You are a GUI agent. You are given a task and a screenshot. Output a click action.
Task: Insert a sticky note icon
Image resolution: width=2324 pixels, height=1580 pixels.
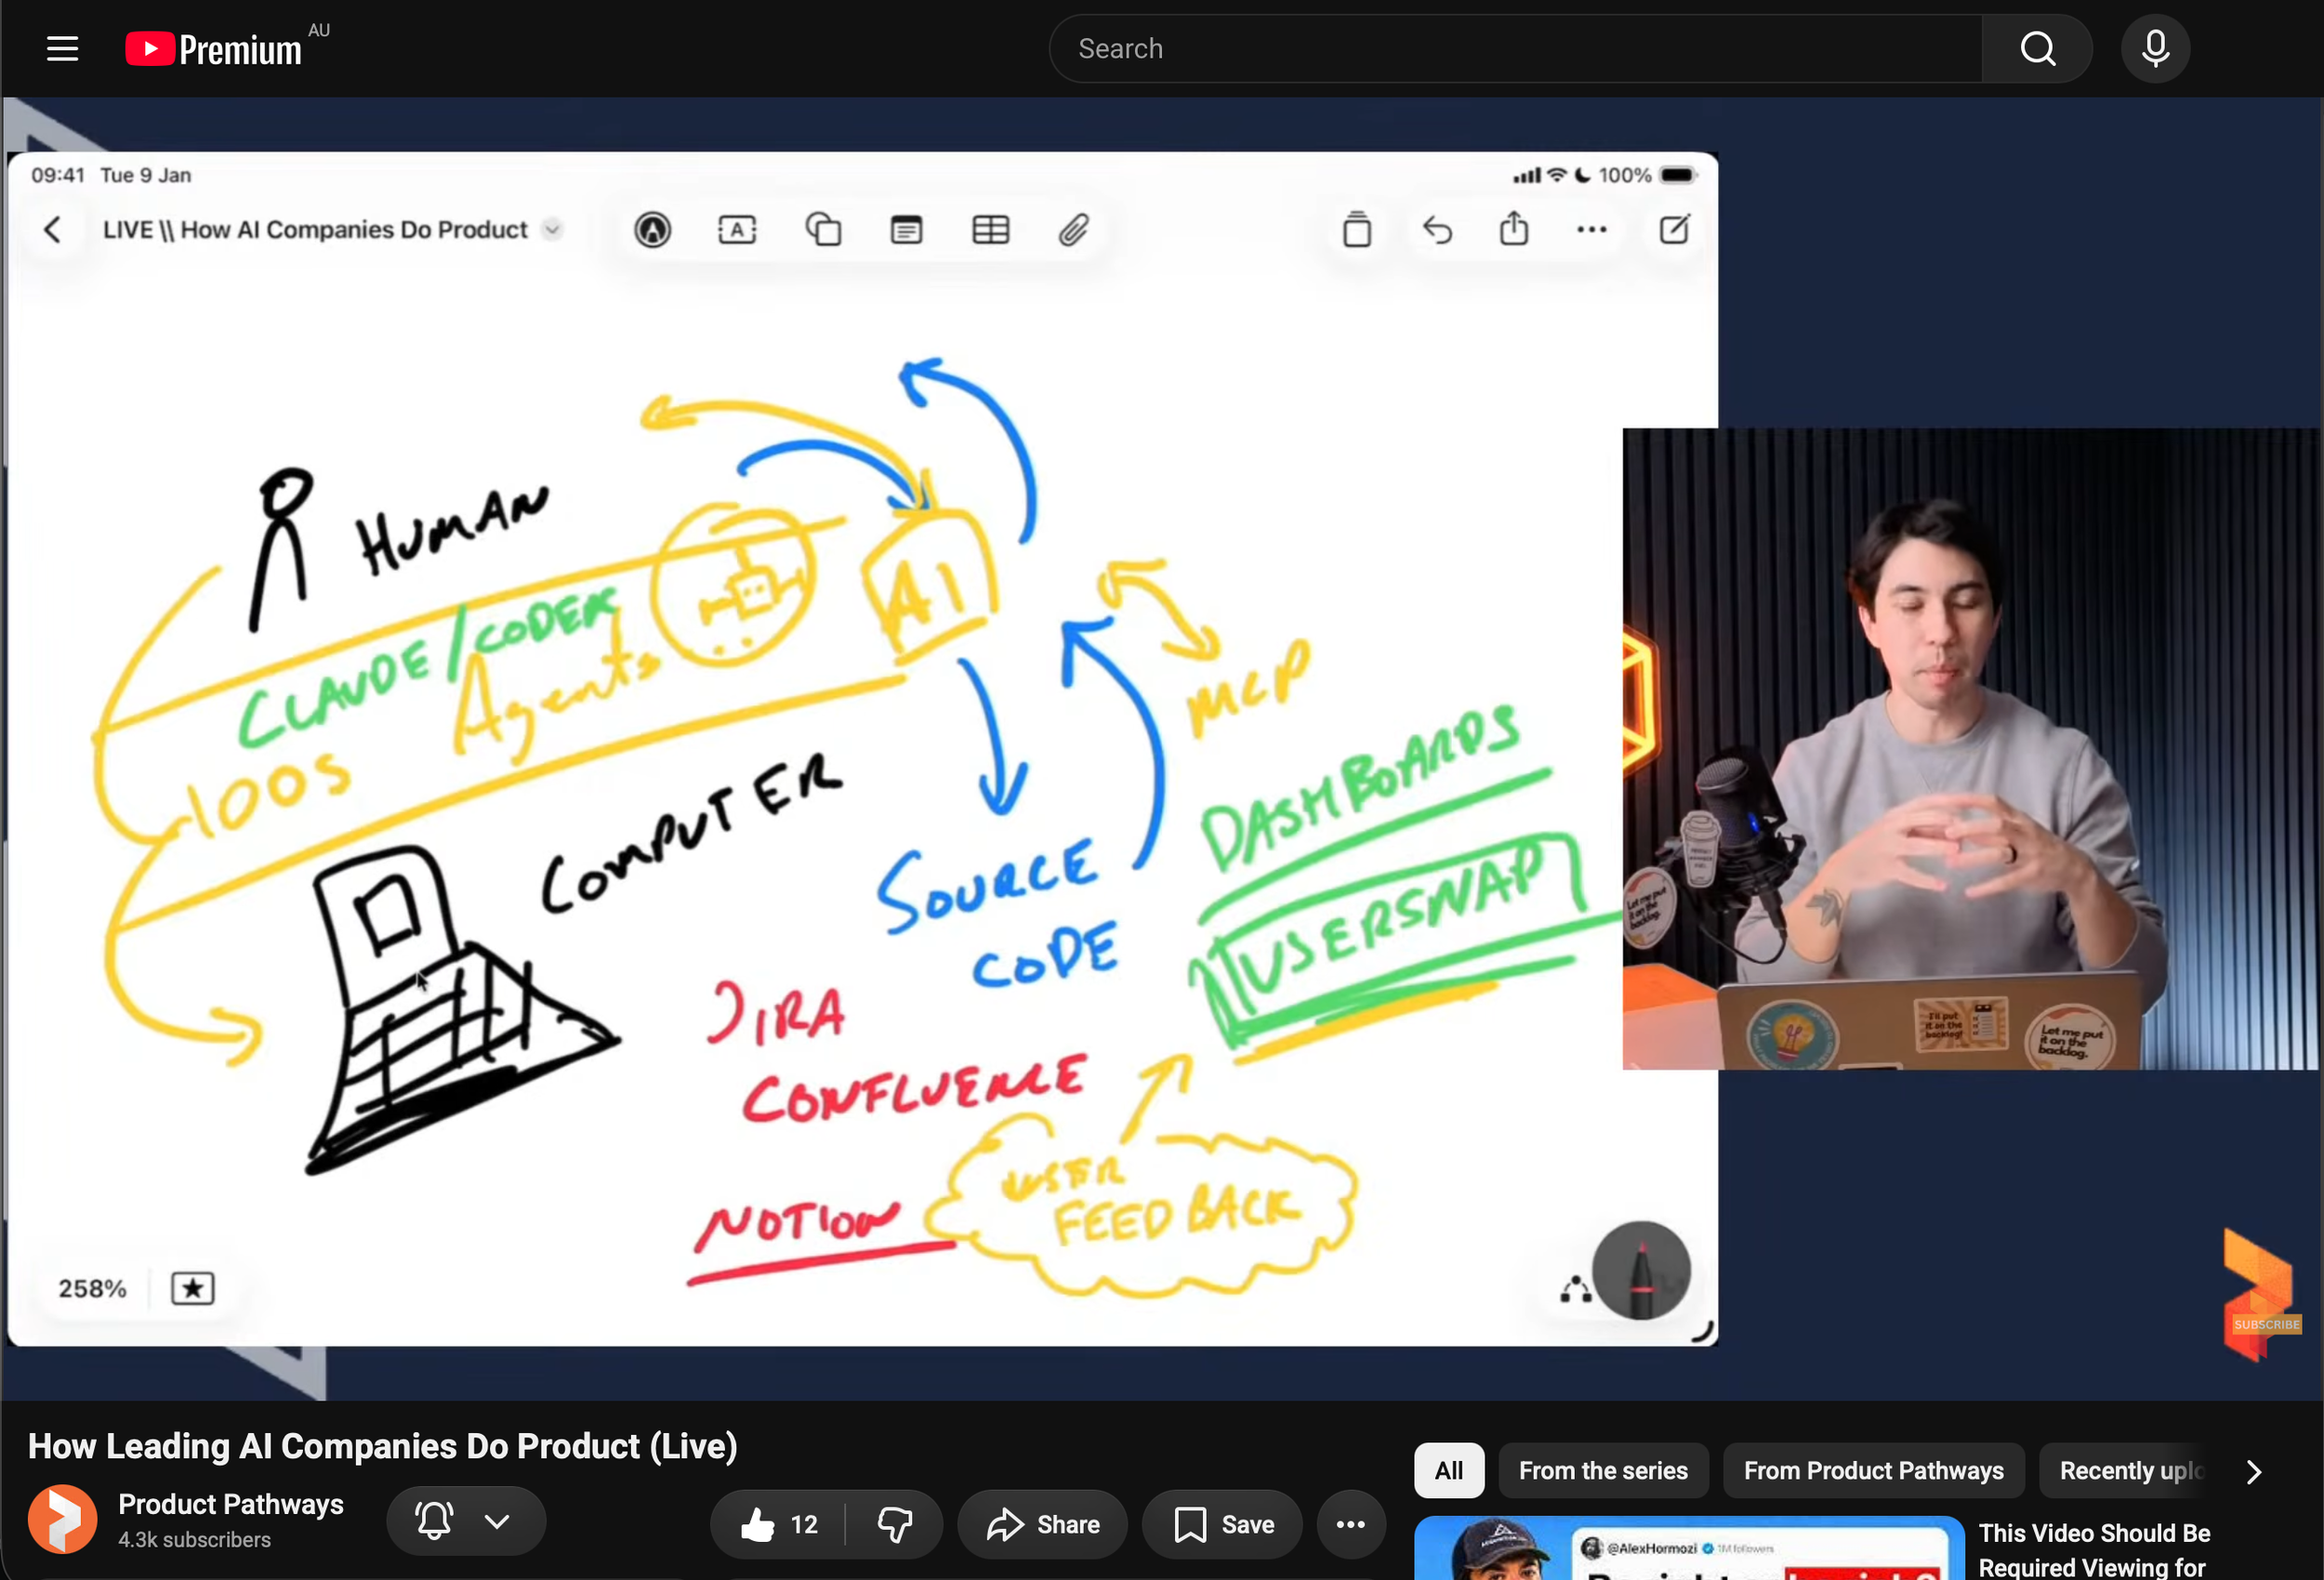click(x=906, y=230)
